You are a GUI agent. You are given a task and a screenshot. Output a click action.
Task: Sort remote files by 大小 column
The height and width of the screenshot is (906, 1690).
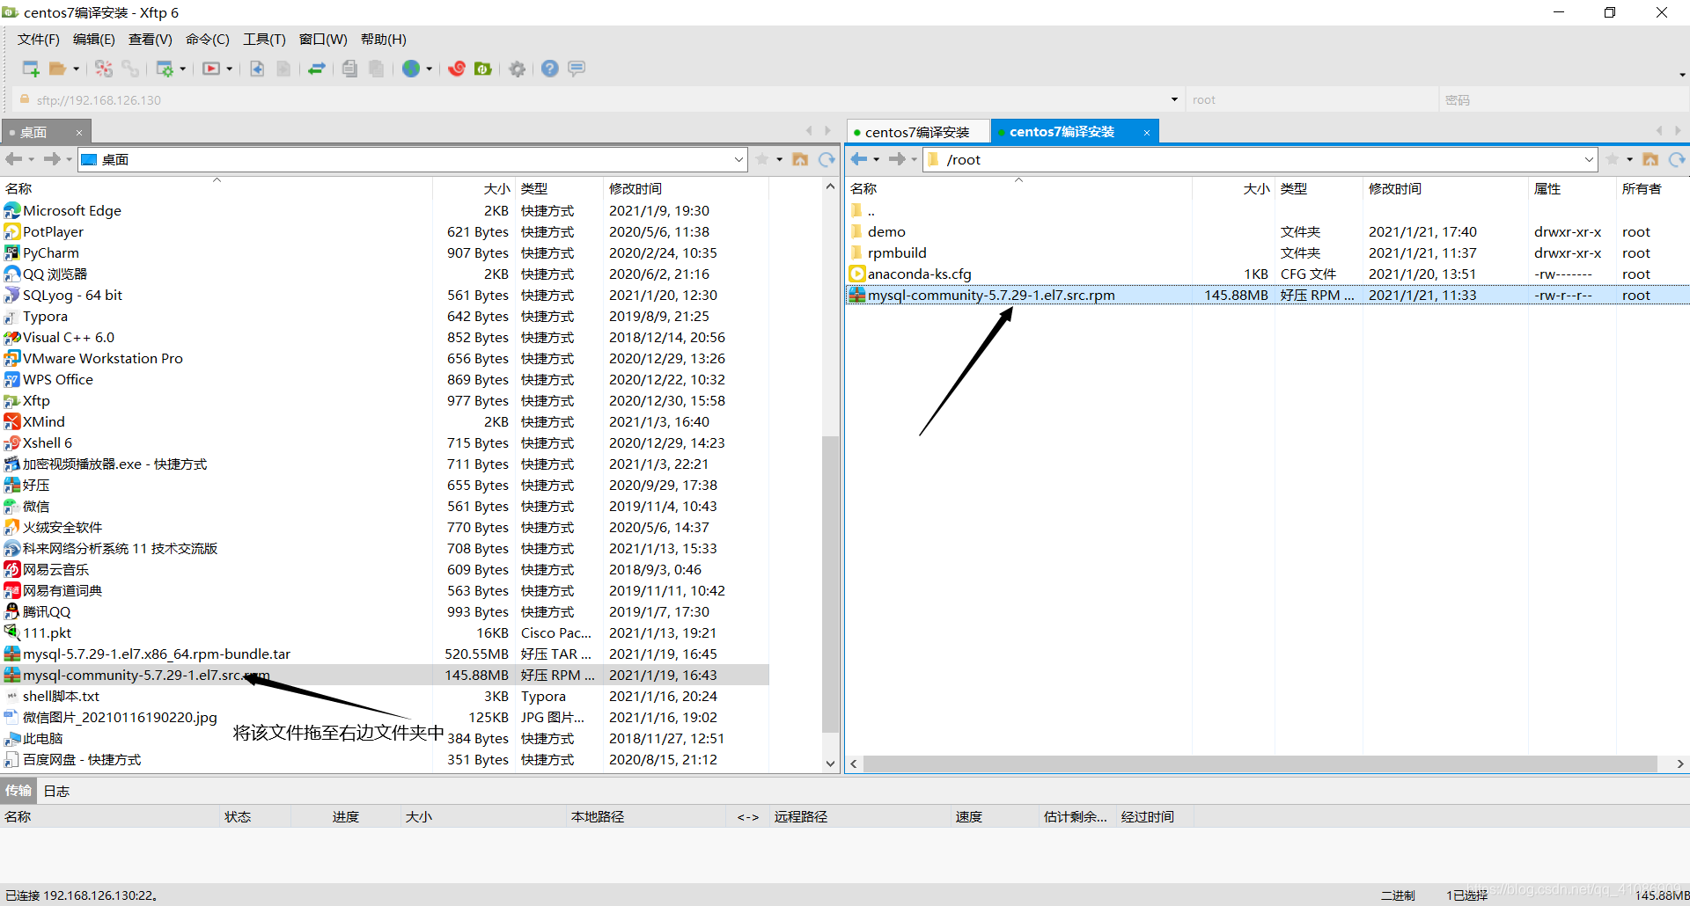point(1233,188)
